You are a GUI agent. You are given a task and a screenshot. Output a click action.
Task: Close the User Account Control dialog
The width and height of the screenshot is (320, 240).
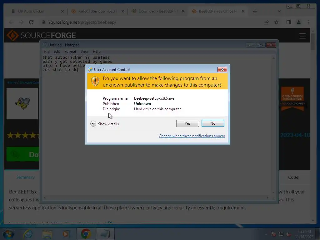pos(222,70)
